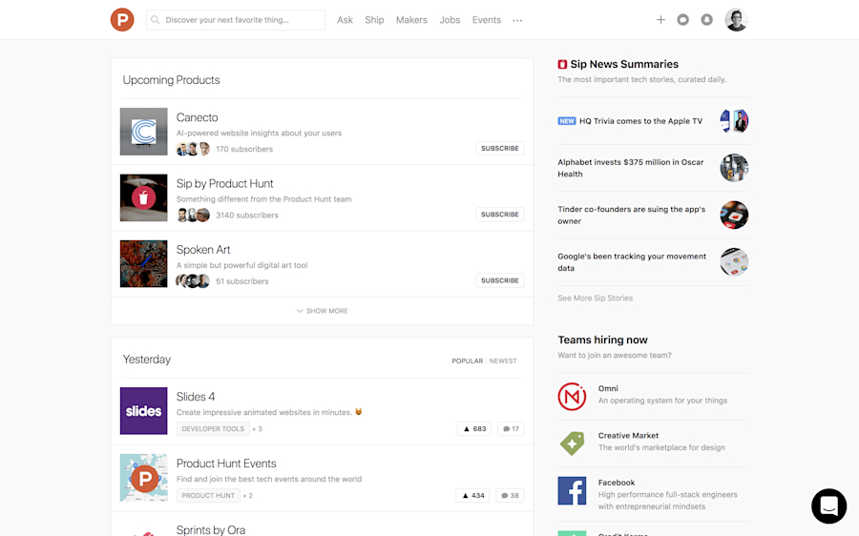Expand Show More upcoming products
The width and height of the screenshot is (859, 536).
click(x=323, y=311)
